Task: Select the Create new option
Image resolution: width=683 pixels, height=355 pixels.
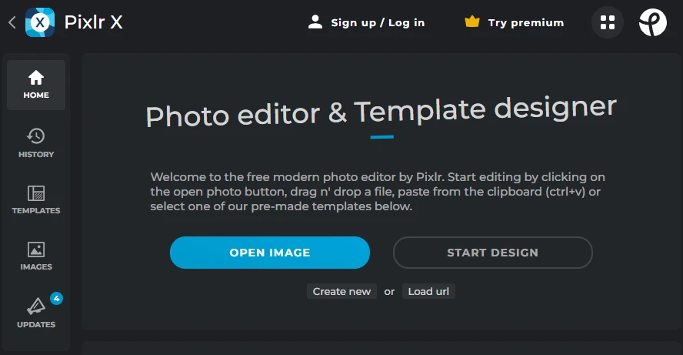Action: click(x=341, y=291)
